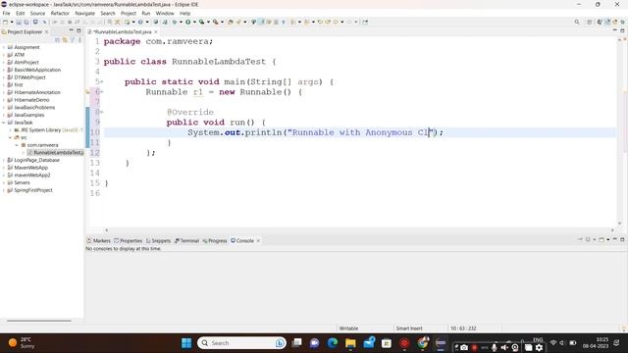This screenshot has width=628, height=353.
Task: Click the New file toolbar icon
Action: pos(5,22)
